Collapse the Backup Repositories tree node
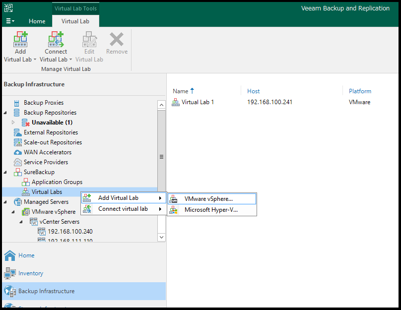Viewport: 401px width, 310px height. click(x=5, y=113)
